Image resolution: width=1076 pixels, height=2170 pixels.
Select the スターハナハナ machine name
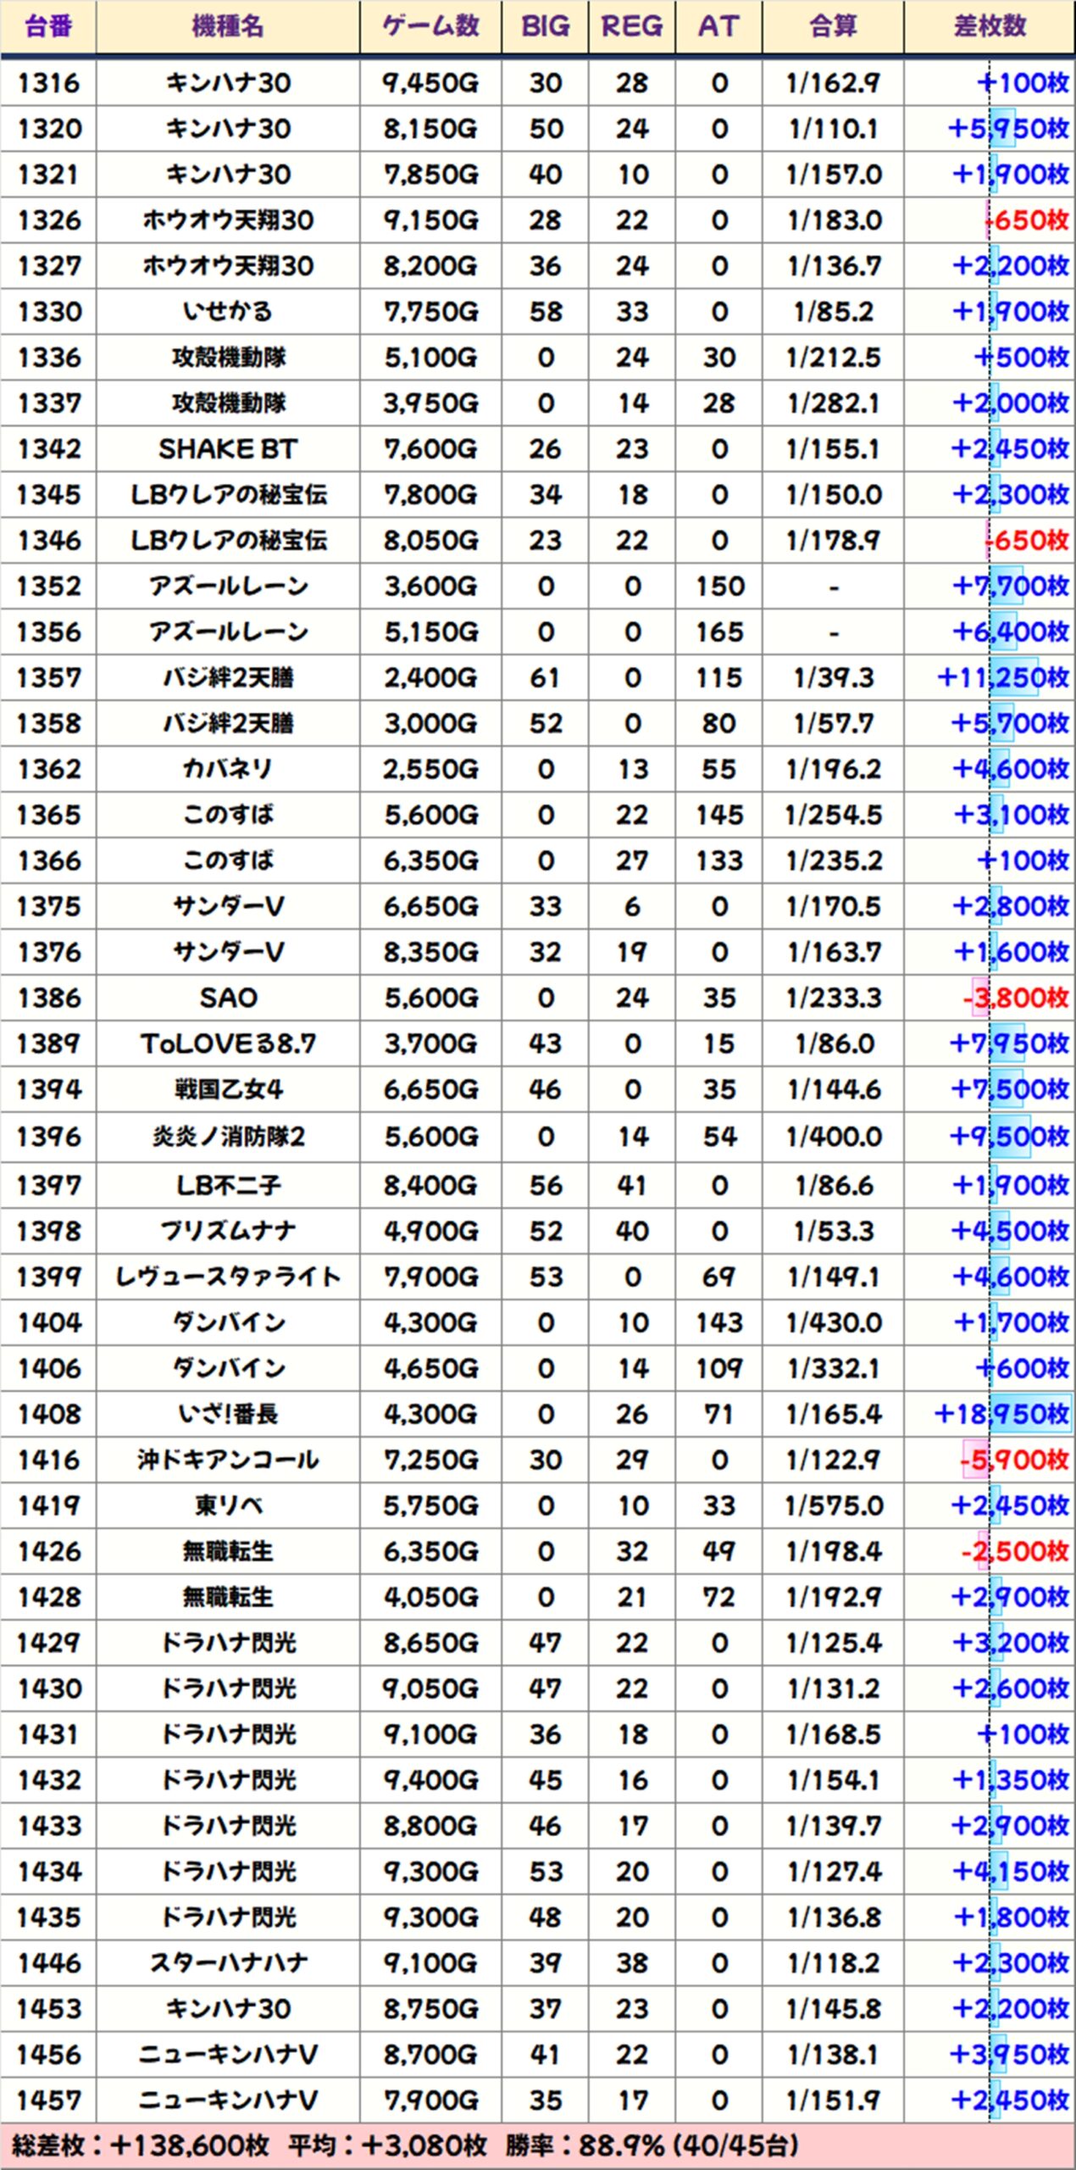228,1963
